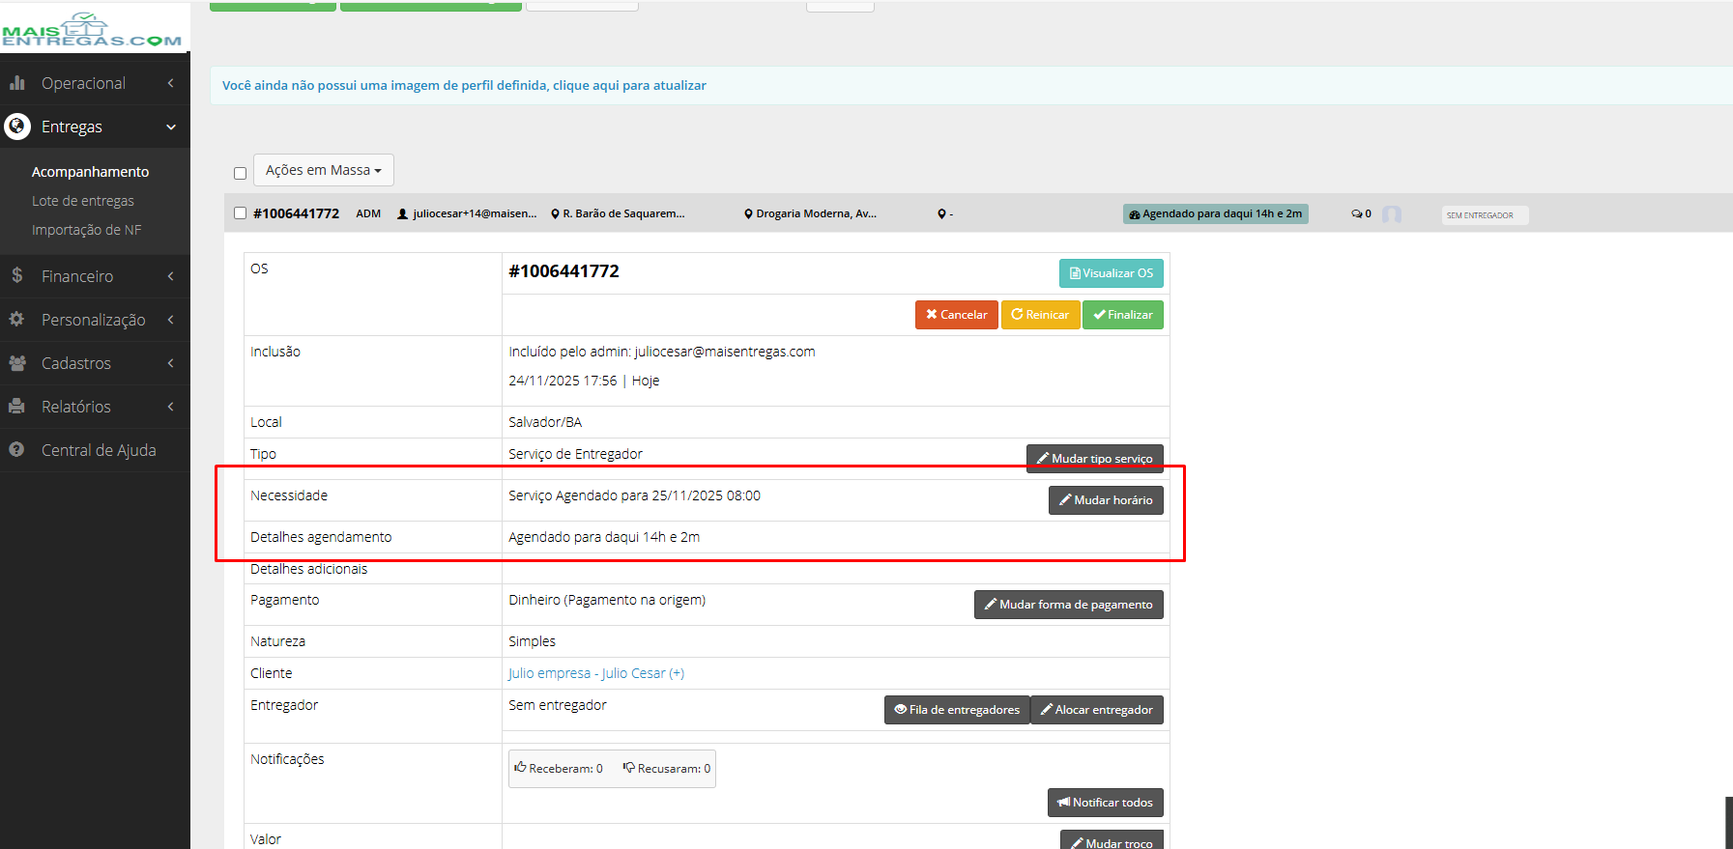Viewport: 1733px width, 849px height.
Task: Collapse the Entregas sidebar menu
Action: click(95, 127)
